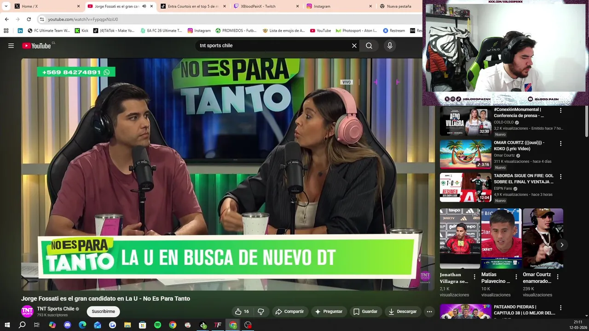Open options for Matías Palavecino short
589x331 pixels.
click(x=516, y=277)
